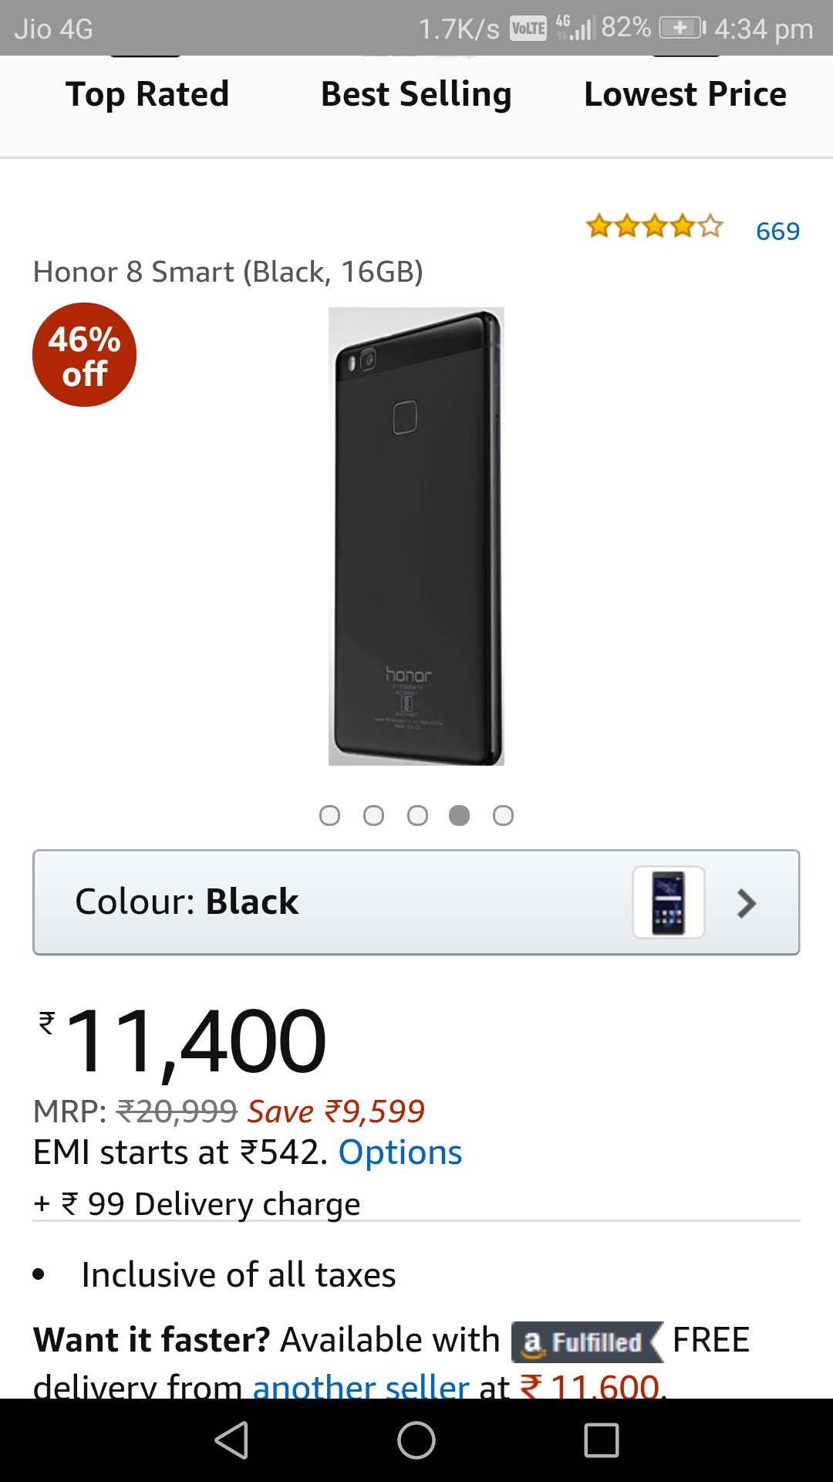Tap the Android home button
Viewport: 833px width, 1482px height.
[x=416, y=1439]
